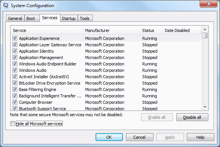The image size is (220, 147).
Task: Select the Windows Audio Endpoint Builder name
Action: click(x=48, y=64)
